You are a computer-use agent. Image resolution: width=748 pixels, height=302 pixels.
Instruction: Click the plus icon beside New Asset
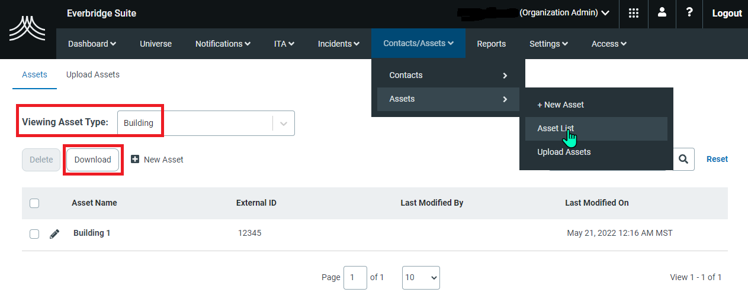pyautogui.click(x=135, y=159)
